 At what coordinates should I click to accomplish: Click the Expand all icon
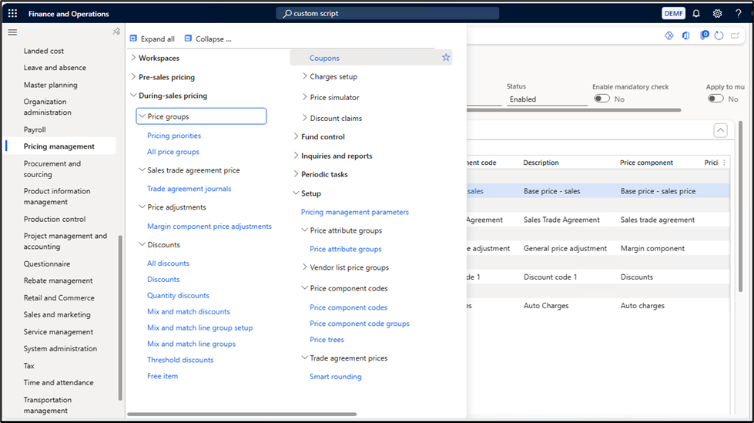tap(133, 39)
